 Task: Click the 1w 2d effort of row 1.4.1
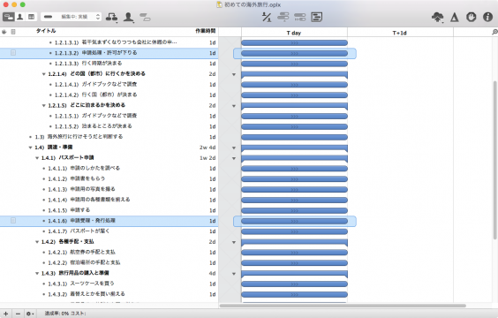click(207, 158)
